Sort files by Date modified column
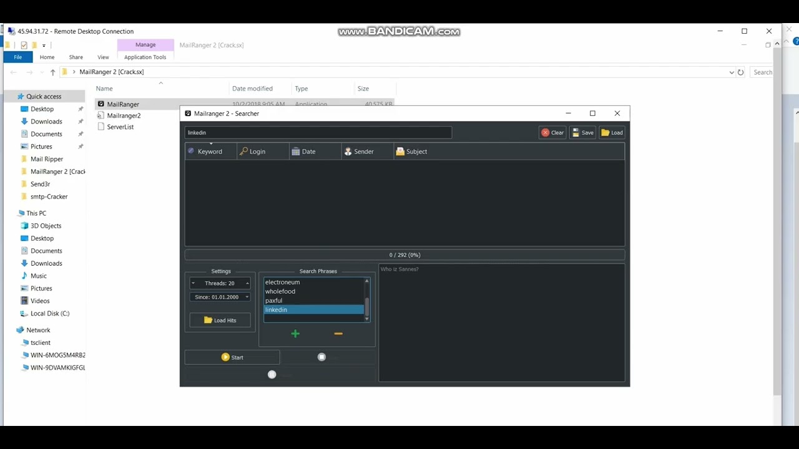Viewport: 799px width, 449px height. (x=252, y=89)
